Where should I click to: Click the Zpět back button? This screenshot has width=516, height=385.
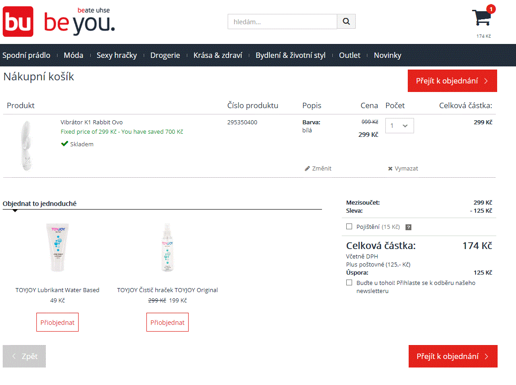(24, 356)
